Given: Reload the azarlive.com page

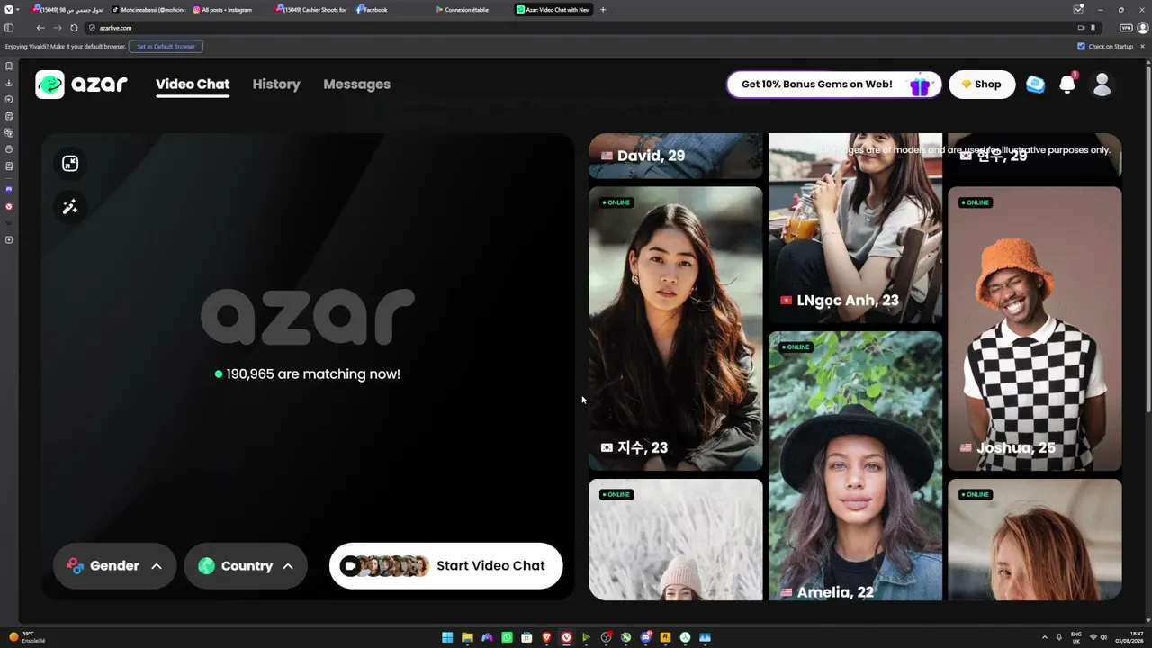Looking at the screenshot, I should pos(74,28).
